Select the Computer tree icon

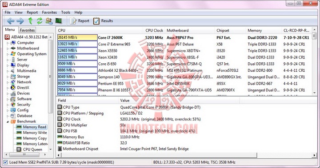pos(13,43)
